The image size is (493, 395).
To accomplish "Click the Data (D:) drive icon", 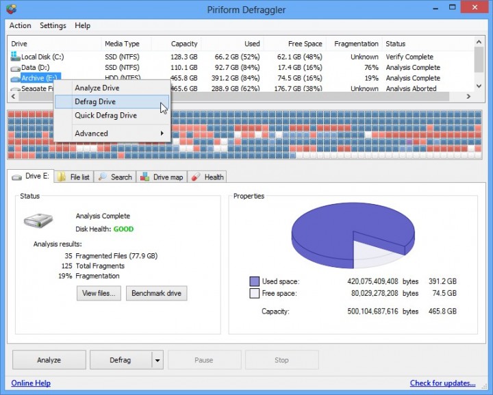I will click(15, 68).
